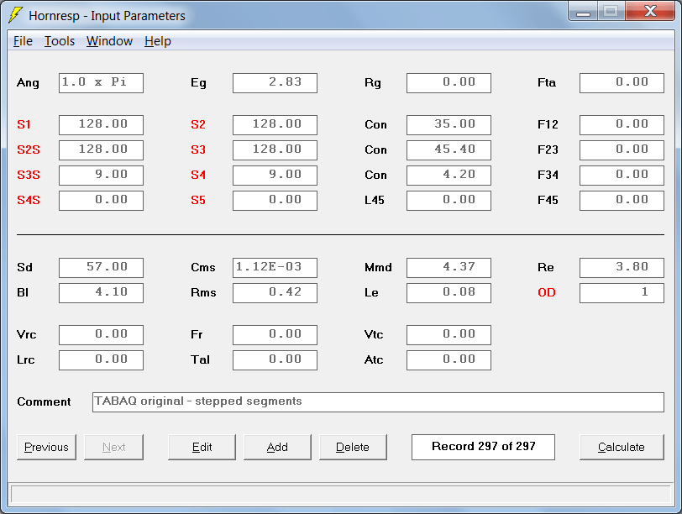The height and width of the screenshot is (514, 682).
Task: Select the Sd field showing 57.00
Action: pyautogui.click(x=101, y=268)
